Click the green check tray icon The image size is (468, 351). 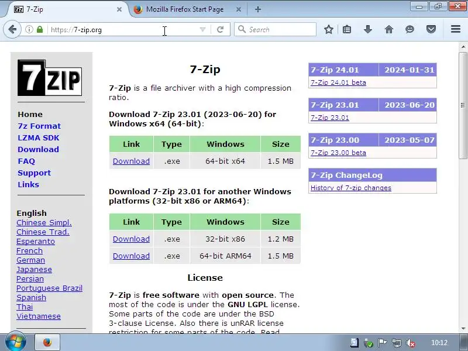point(369,343)
